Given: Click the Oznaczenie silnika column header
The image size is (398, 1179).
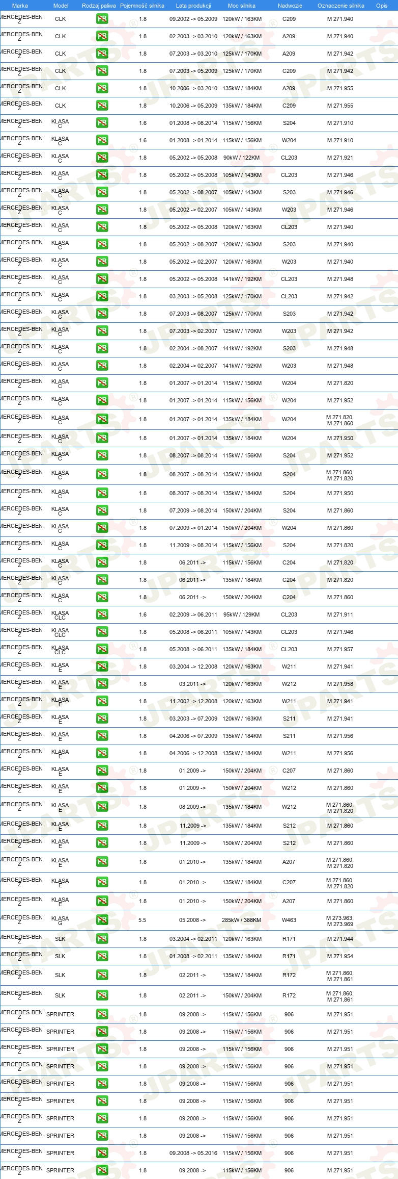Looking at the screenshot, I should (x=340, y=6).
